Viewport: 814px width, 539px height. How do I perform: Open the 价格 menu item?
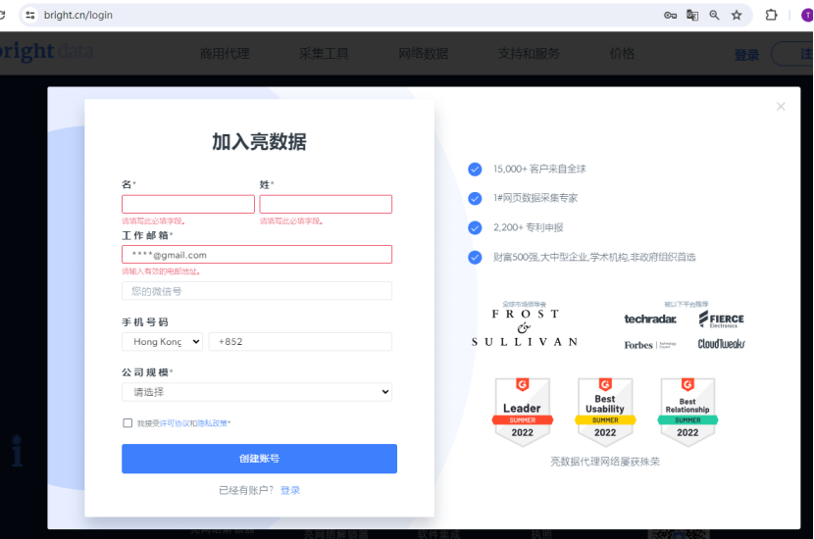tap(622, 54)
